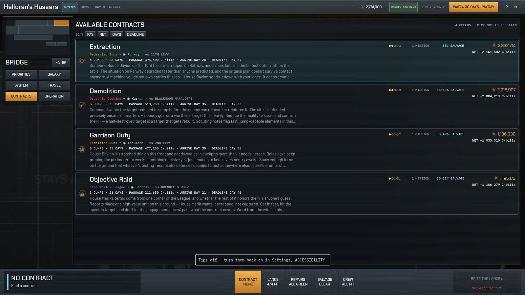Select the Objective Raid contract card
The height and width of the screenshot is (295, 525).
tap(297, 194)
